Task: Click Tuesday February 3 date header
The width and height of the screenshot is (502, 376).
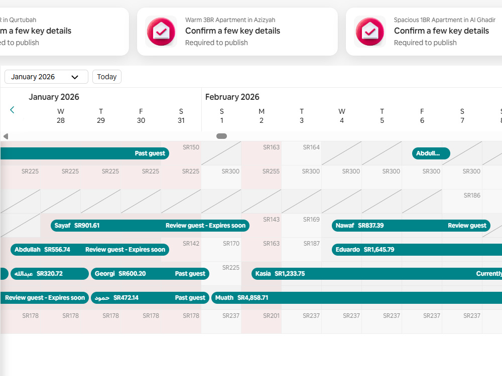Action: pos(302,116)
